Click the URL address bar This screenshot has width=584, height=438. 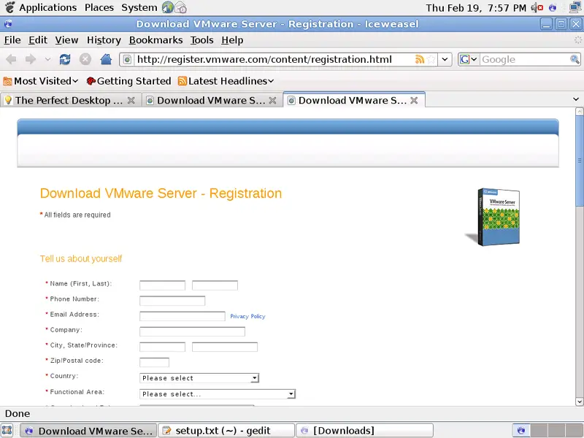[x=274, y=59]
